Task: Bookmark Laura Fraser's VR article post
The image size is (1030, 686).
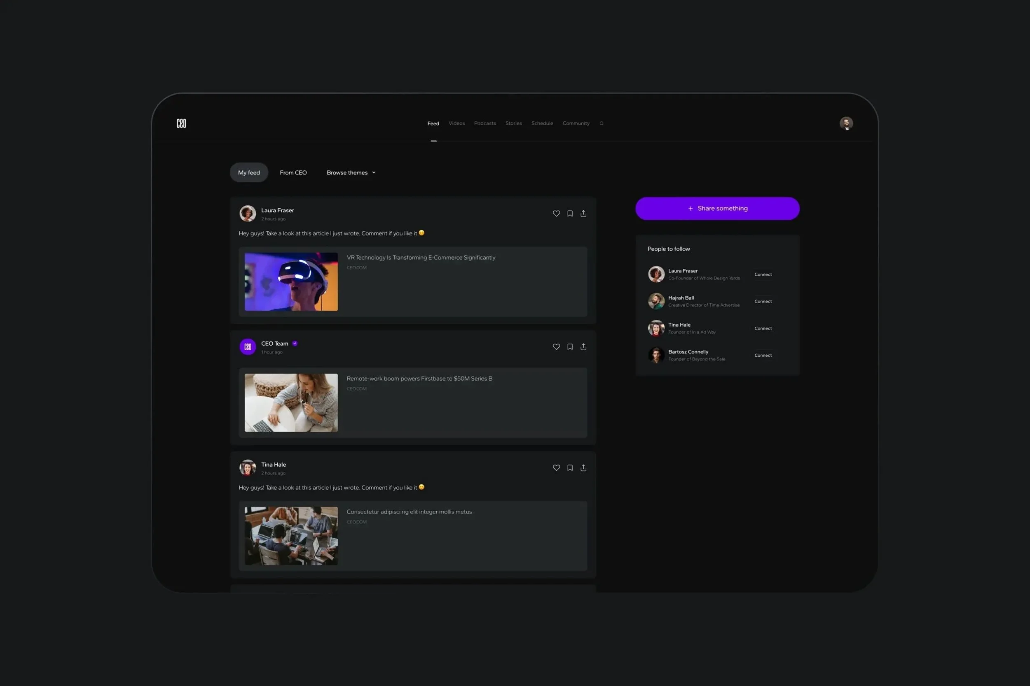Action: [570, 214]
